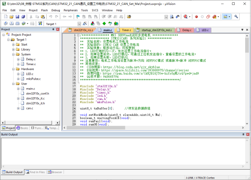Open Options for Target with the wand icon

coord(85,24)
